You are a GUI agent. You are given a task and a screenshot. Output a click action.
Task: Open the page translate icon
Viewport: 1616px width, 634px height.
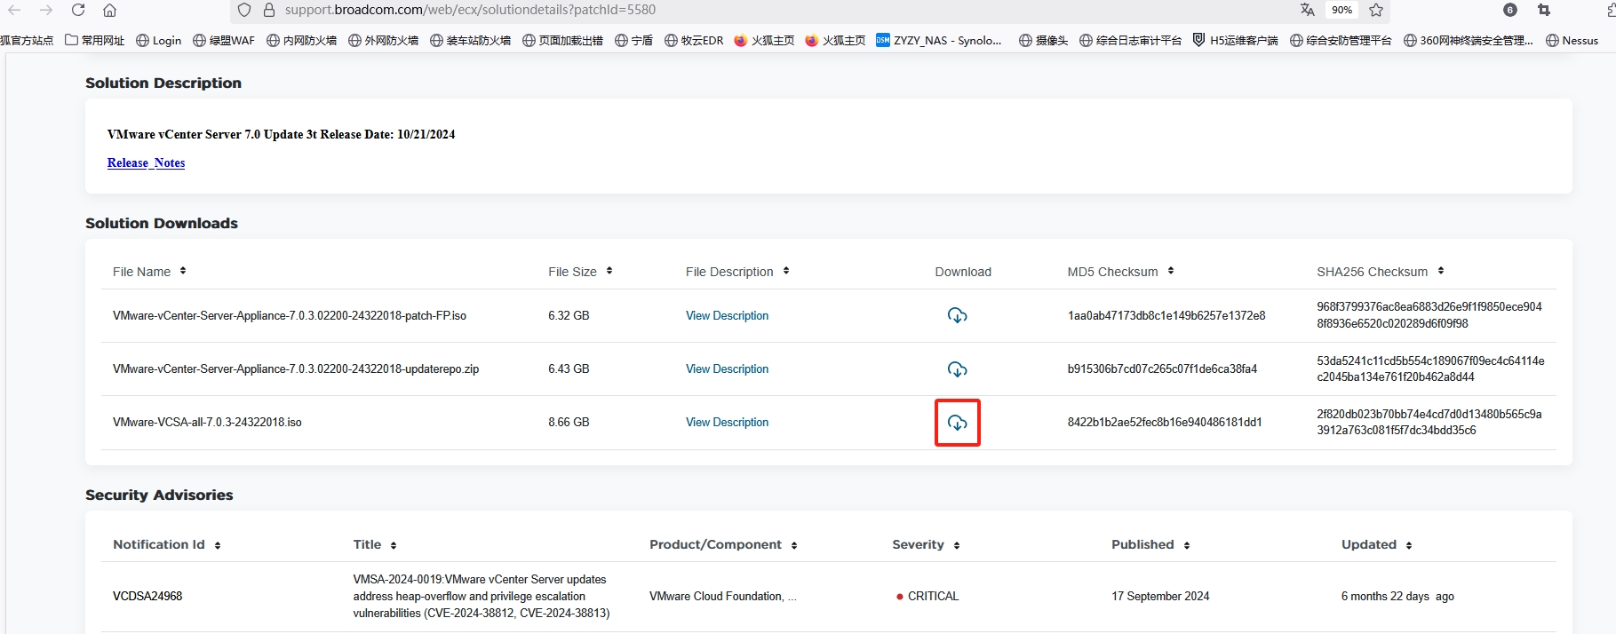1307,10
